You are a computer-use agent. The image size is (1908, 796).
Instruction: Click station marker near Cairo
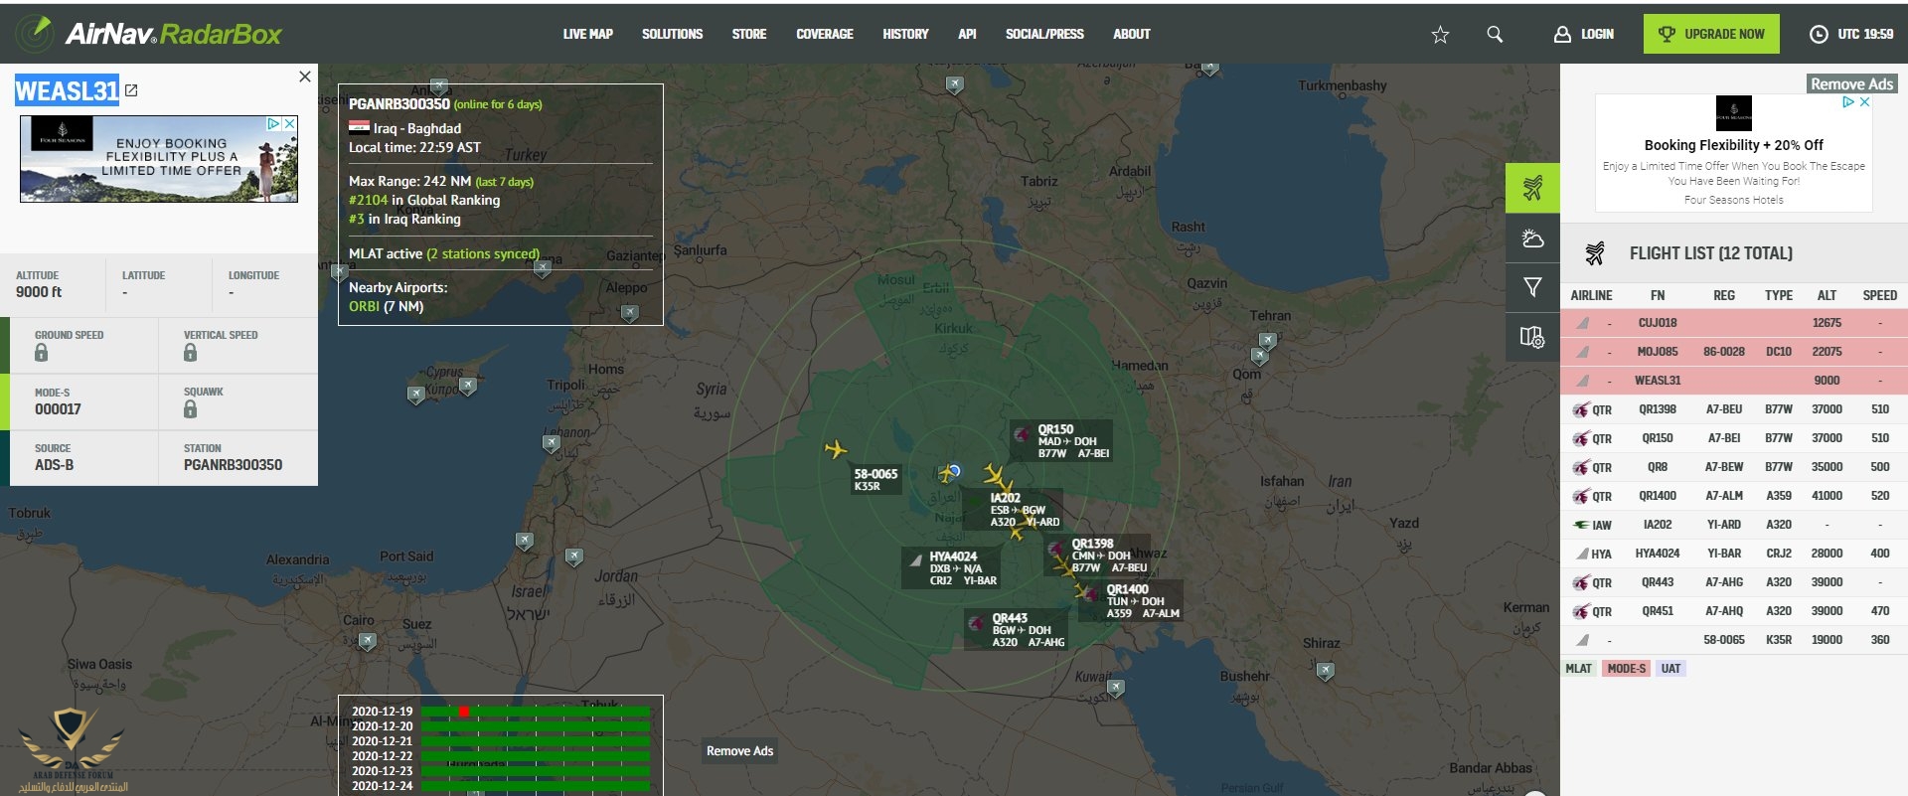click(x=367, y=642)
